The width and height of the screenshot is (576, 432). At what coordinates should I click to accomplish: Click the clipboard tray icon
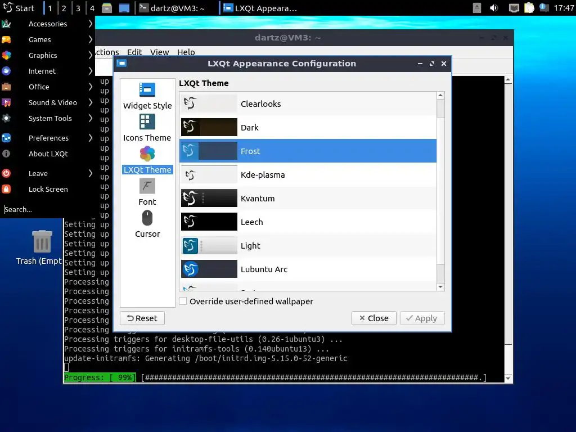529,8
